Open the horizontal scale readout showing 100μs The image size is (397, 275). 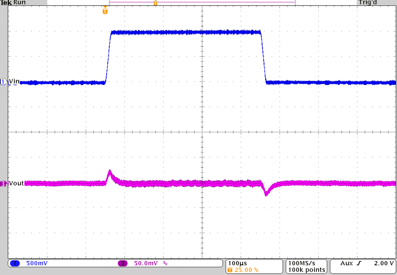point(238,263)
